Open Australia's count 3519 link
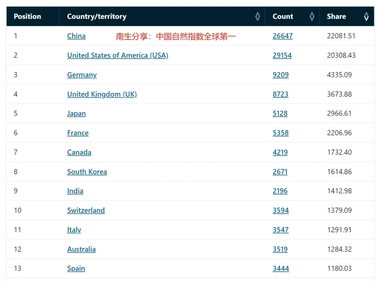This screenshot has height=282, width=379. (x=280, y=249)
